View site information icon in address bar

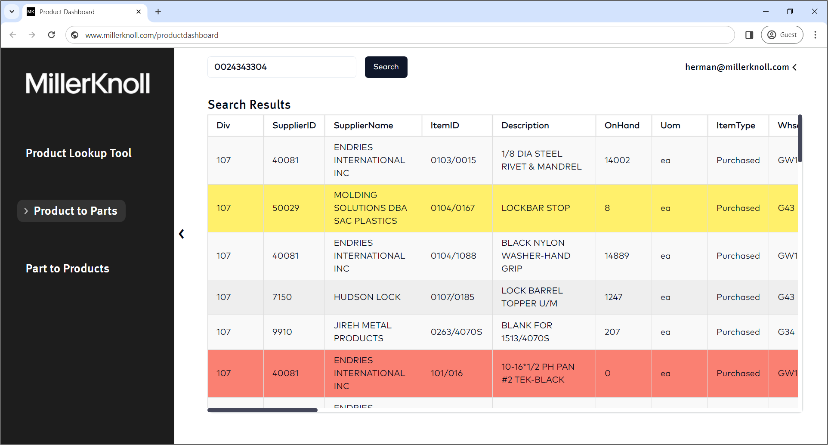[x=75, y=35]
